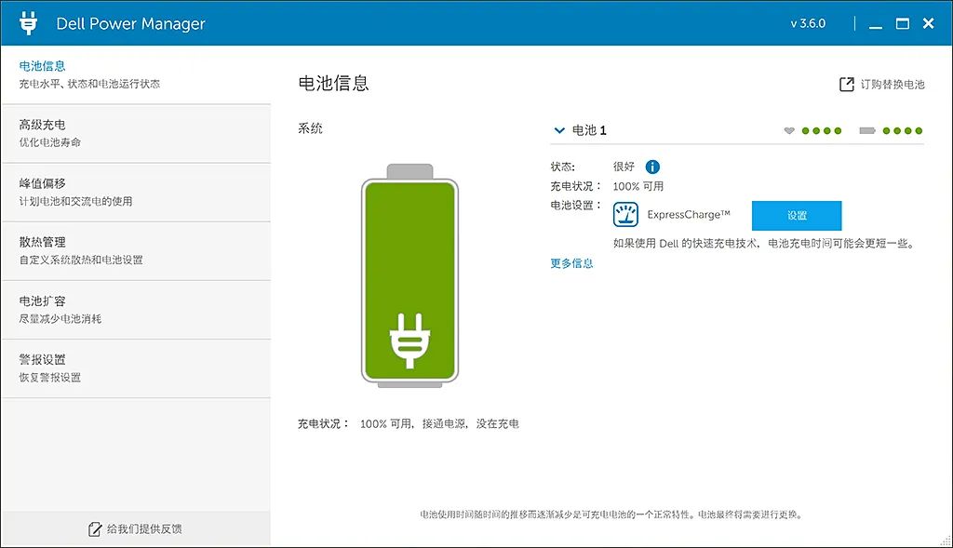
Task: Click the 很好 status value
Action: click(x=624, y=167)
